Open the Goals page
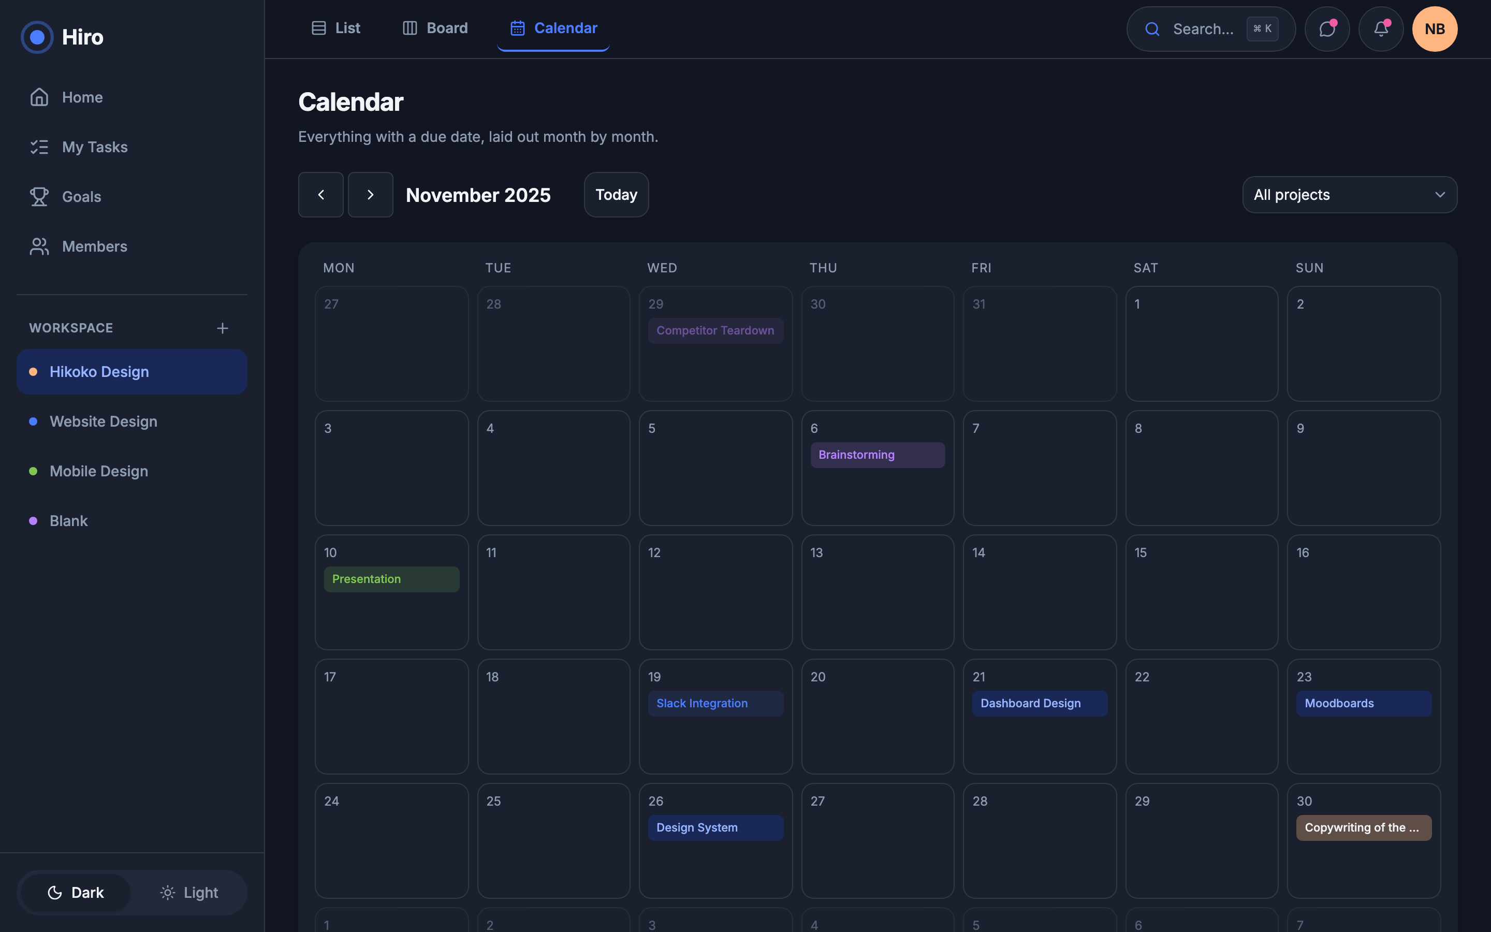The height and width of the screenshot is (932, 1491). click(132, 197)
